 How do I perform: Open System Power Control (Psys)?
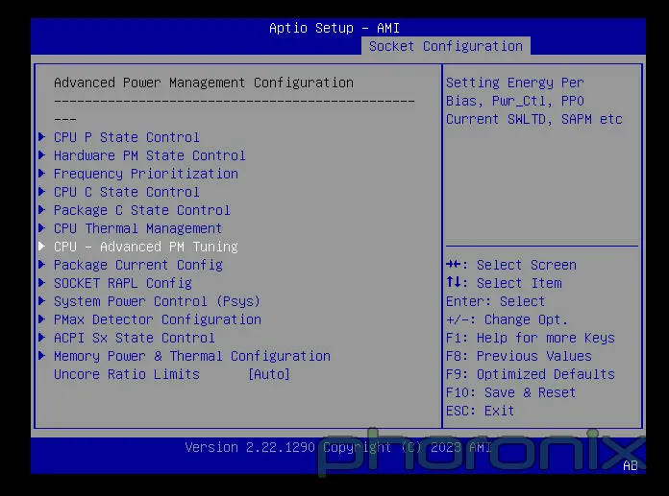157,301
